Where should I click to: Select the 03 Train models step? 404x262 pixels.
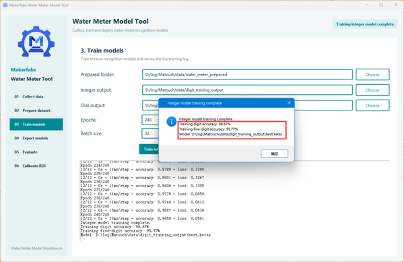[x=36, y=125]
